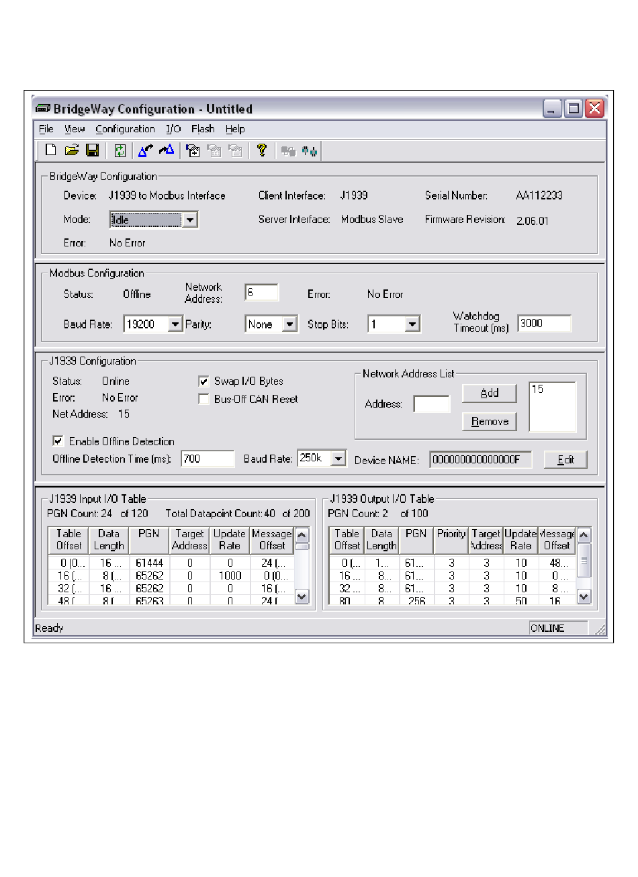Click the add I/O point toolbar icon

pyautogui.click(x=193, y=150)
